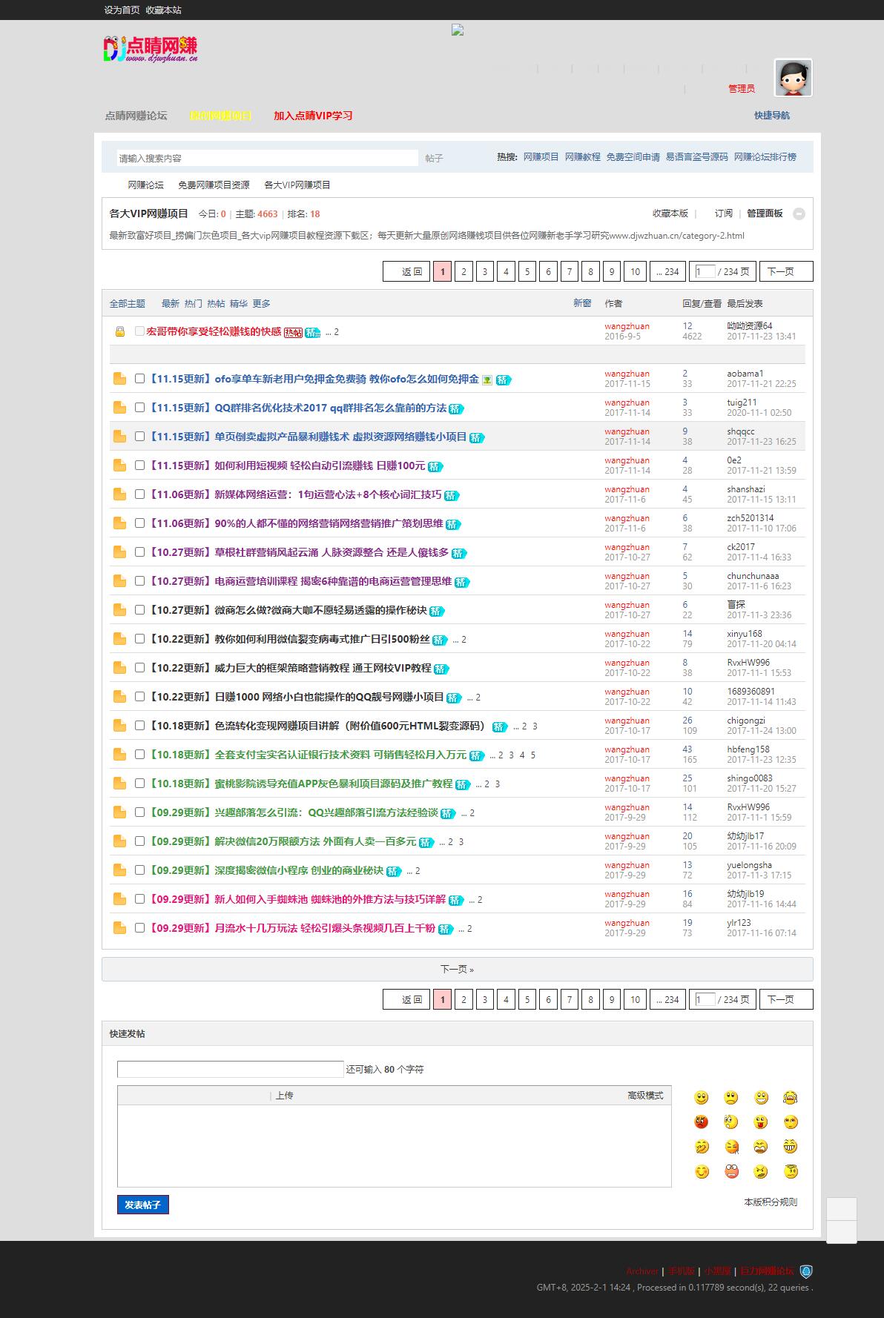Image resolution: width=884 pixels, height=1318 pixels.
Task: Insert the crying emoji in top row
Action: tap(790, 1098)
